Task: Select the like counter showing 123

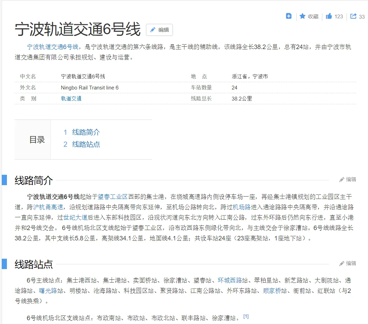Action: click(x=338, y=16)
